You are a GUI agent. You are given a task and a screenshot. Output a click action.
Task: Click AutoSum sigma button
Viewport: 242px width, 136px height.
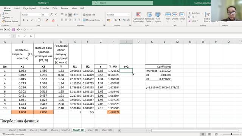[x=194, y=13]
